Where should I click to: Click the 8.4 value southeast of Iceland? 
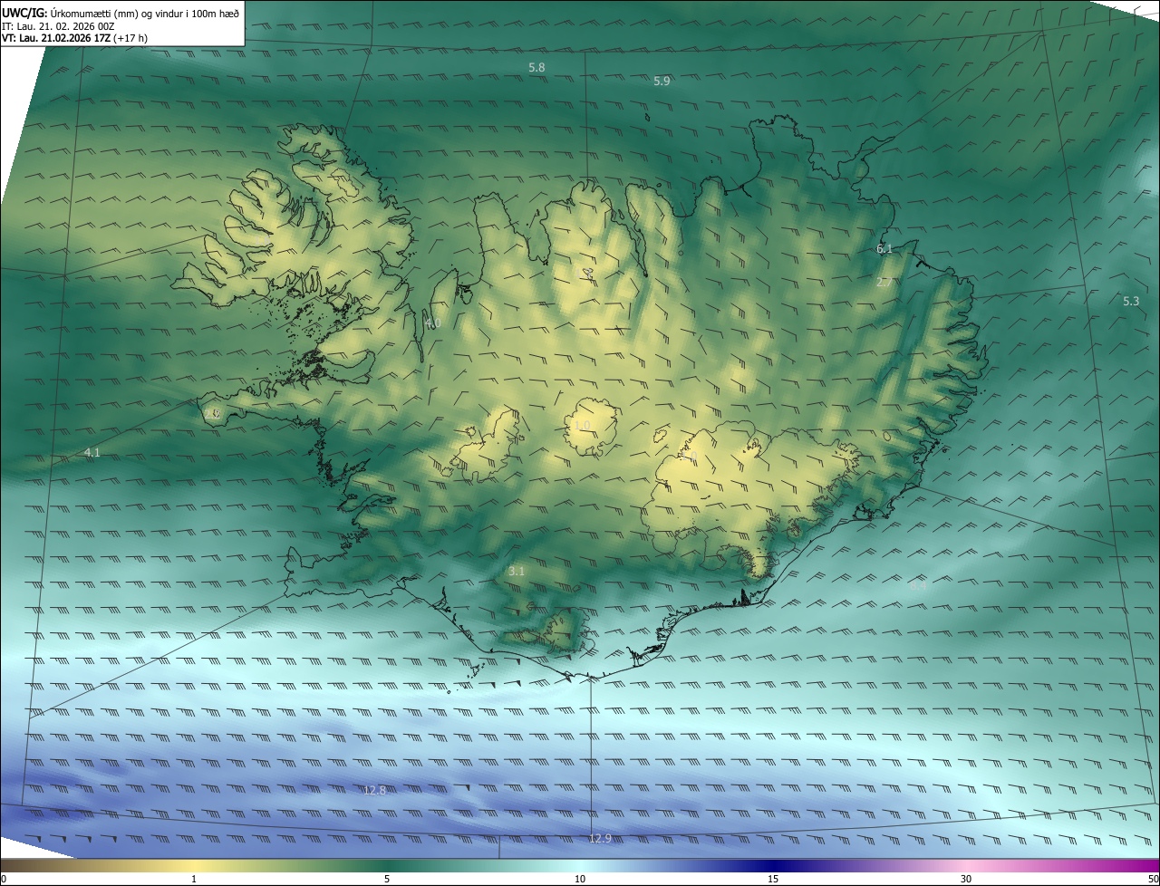tap(918, 586)
